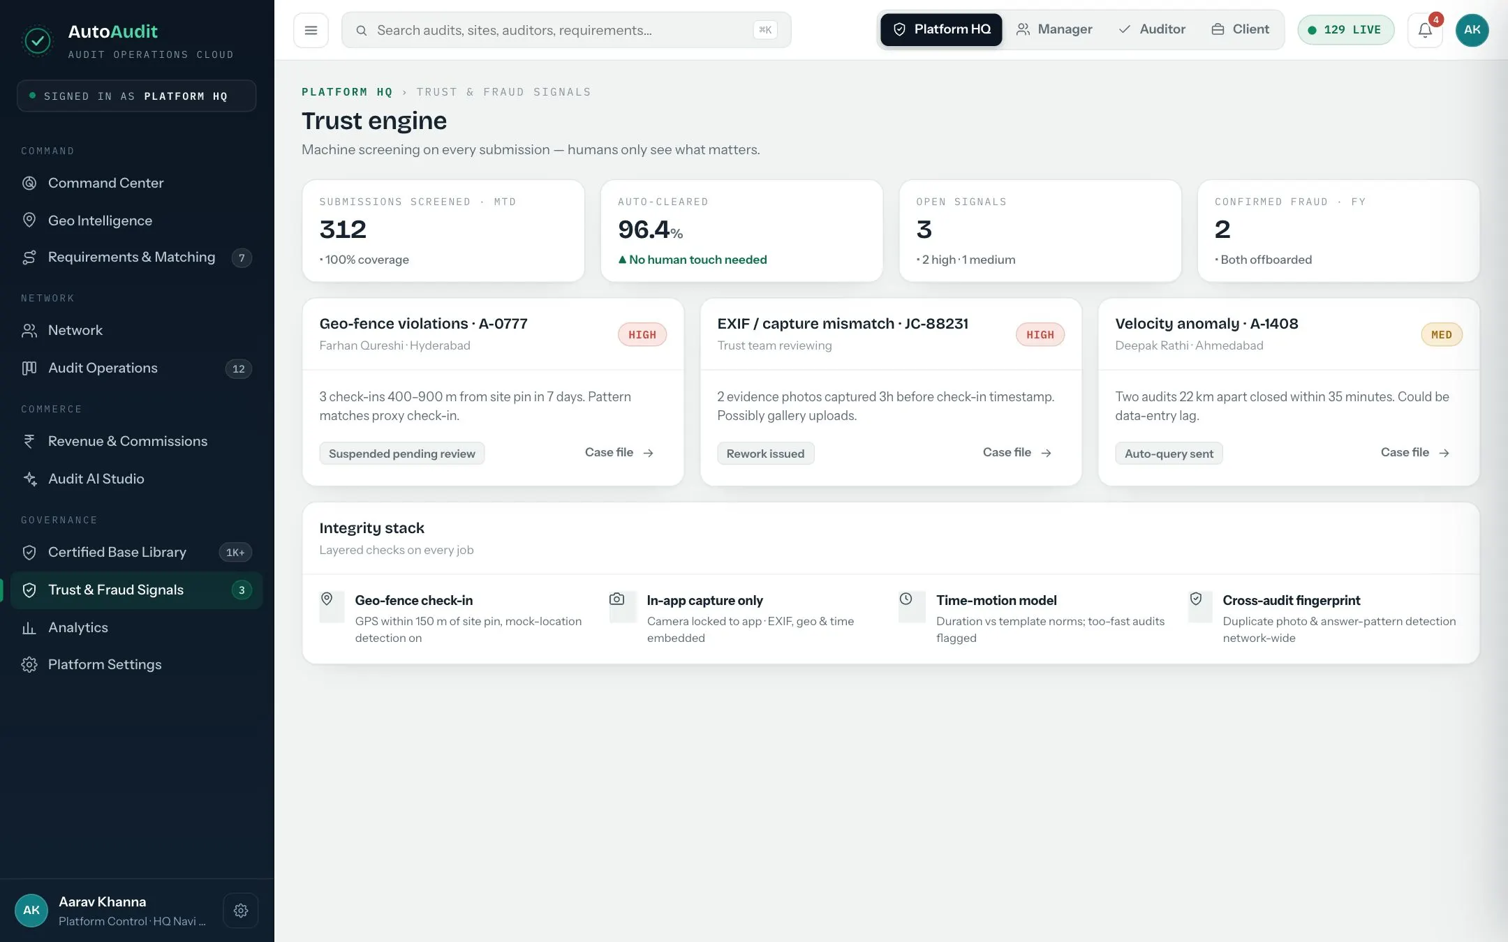Click the HIGH badge on EXIF capture mismatch

[x=1040, y=335]
